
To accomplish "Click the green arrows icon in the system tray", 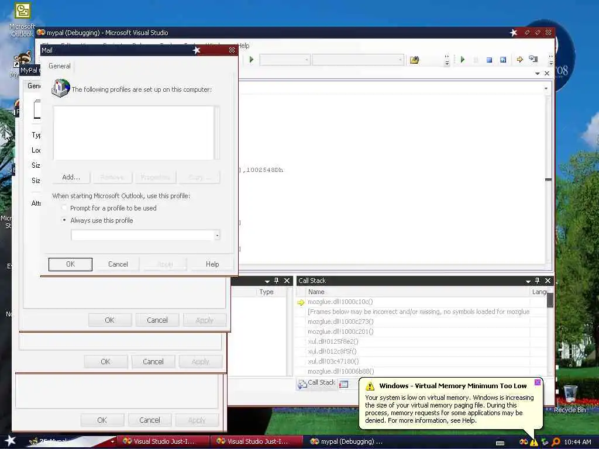I will tap(545, 442).
